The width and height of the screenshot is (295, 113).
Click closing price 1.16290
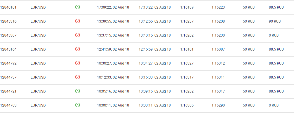218,105
